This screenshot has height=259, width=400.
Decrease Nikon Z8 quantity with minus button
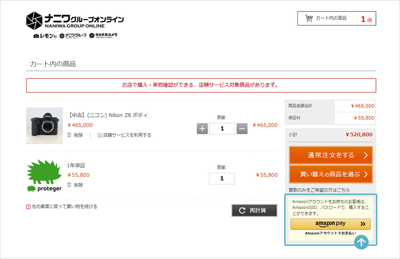click(x=242, y=129)
